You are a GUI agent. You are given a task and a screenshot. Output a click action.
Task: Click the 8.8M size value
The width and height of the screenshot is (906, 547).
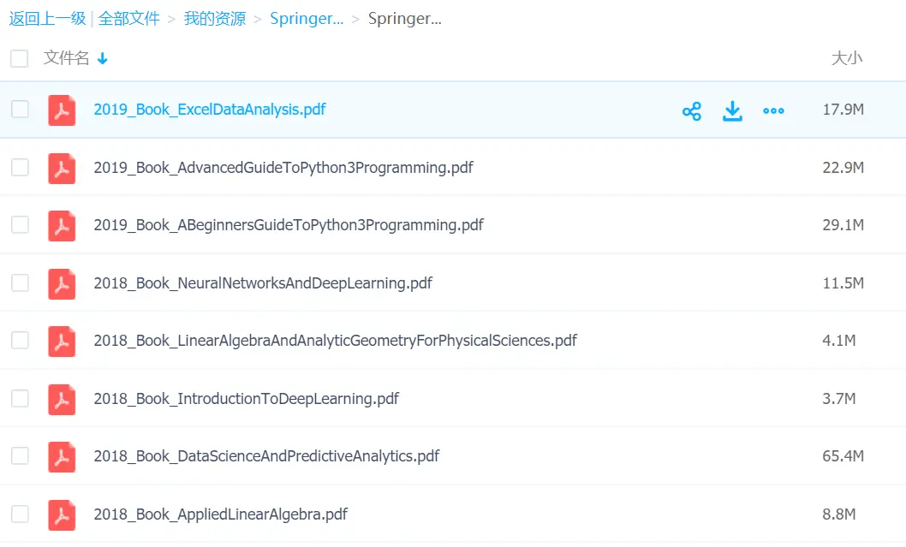(839, 514)
